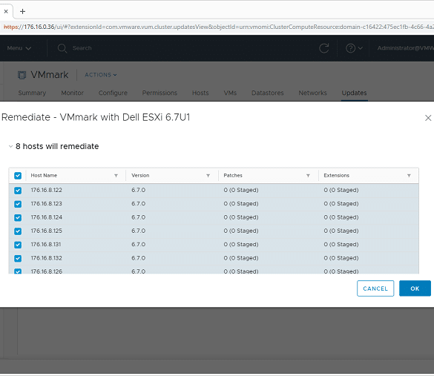Switch to the Monitor tab
Viewport: 434px width, 376px height.
point(72,93)
